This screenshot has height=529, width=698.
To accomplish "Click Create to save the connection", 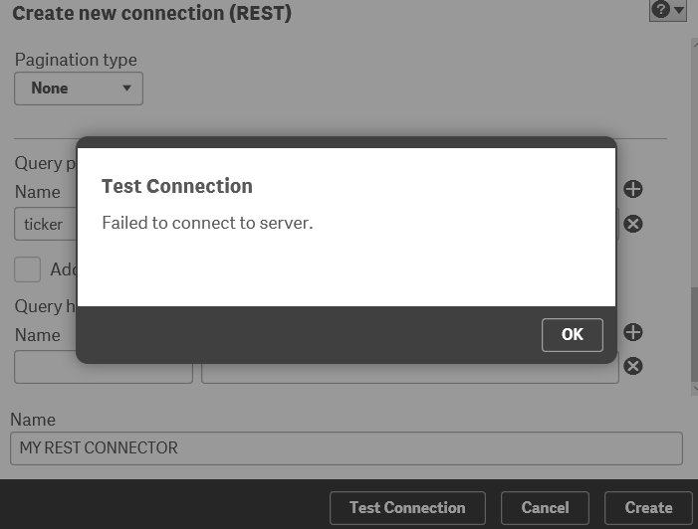I will pos(648,507).
